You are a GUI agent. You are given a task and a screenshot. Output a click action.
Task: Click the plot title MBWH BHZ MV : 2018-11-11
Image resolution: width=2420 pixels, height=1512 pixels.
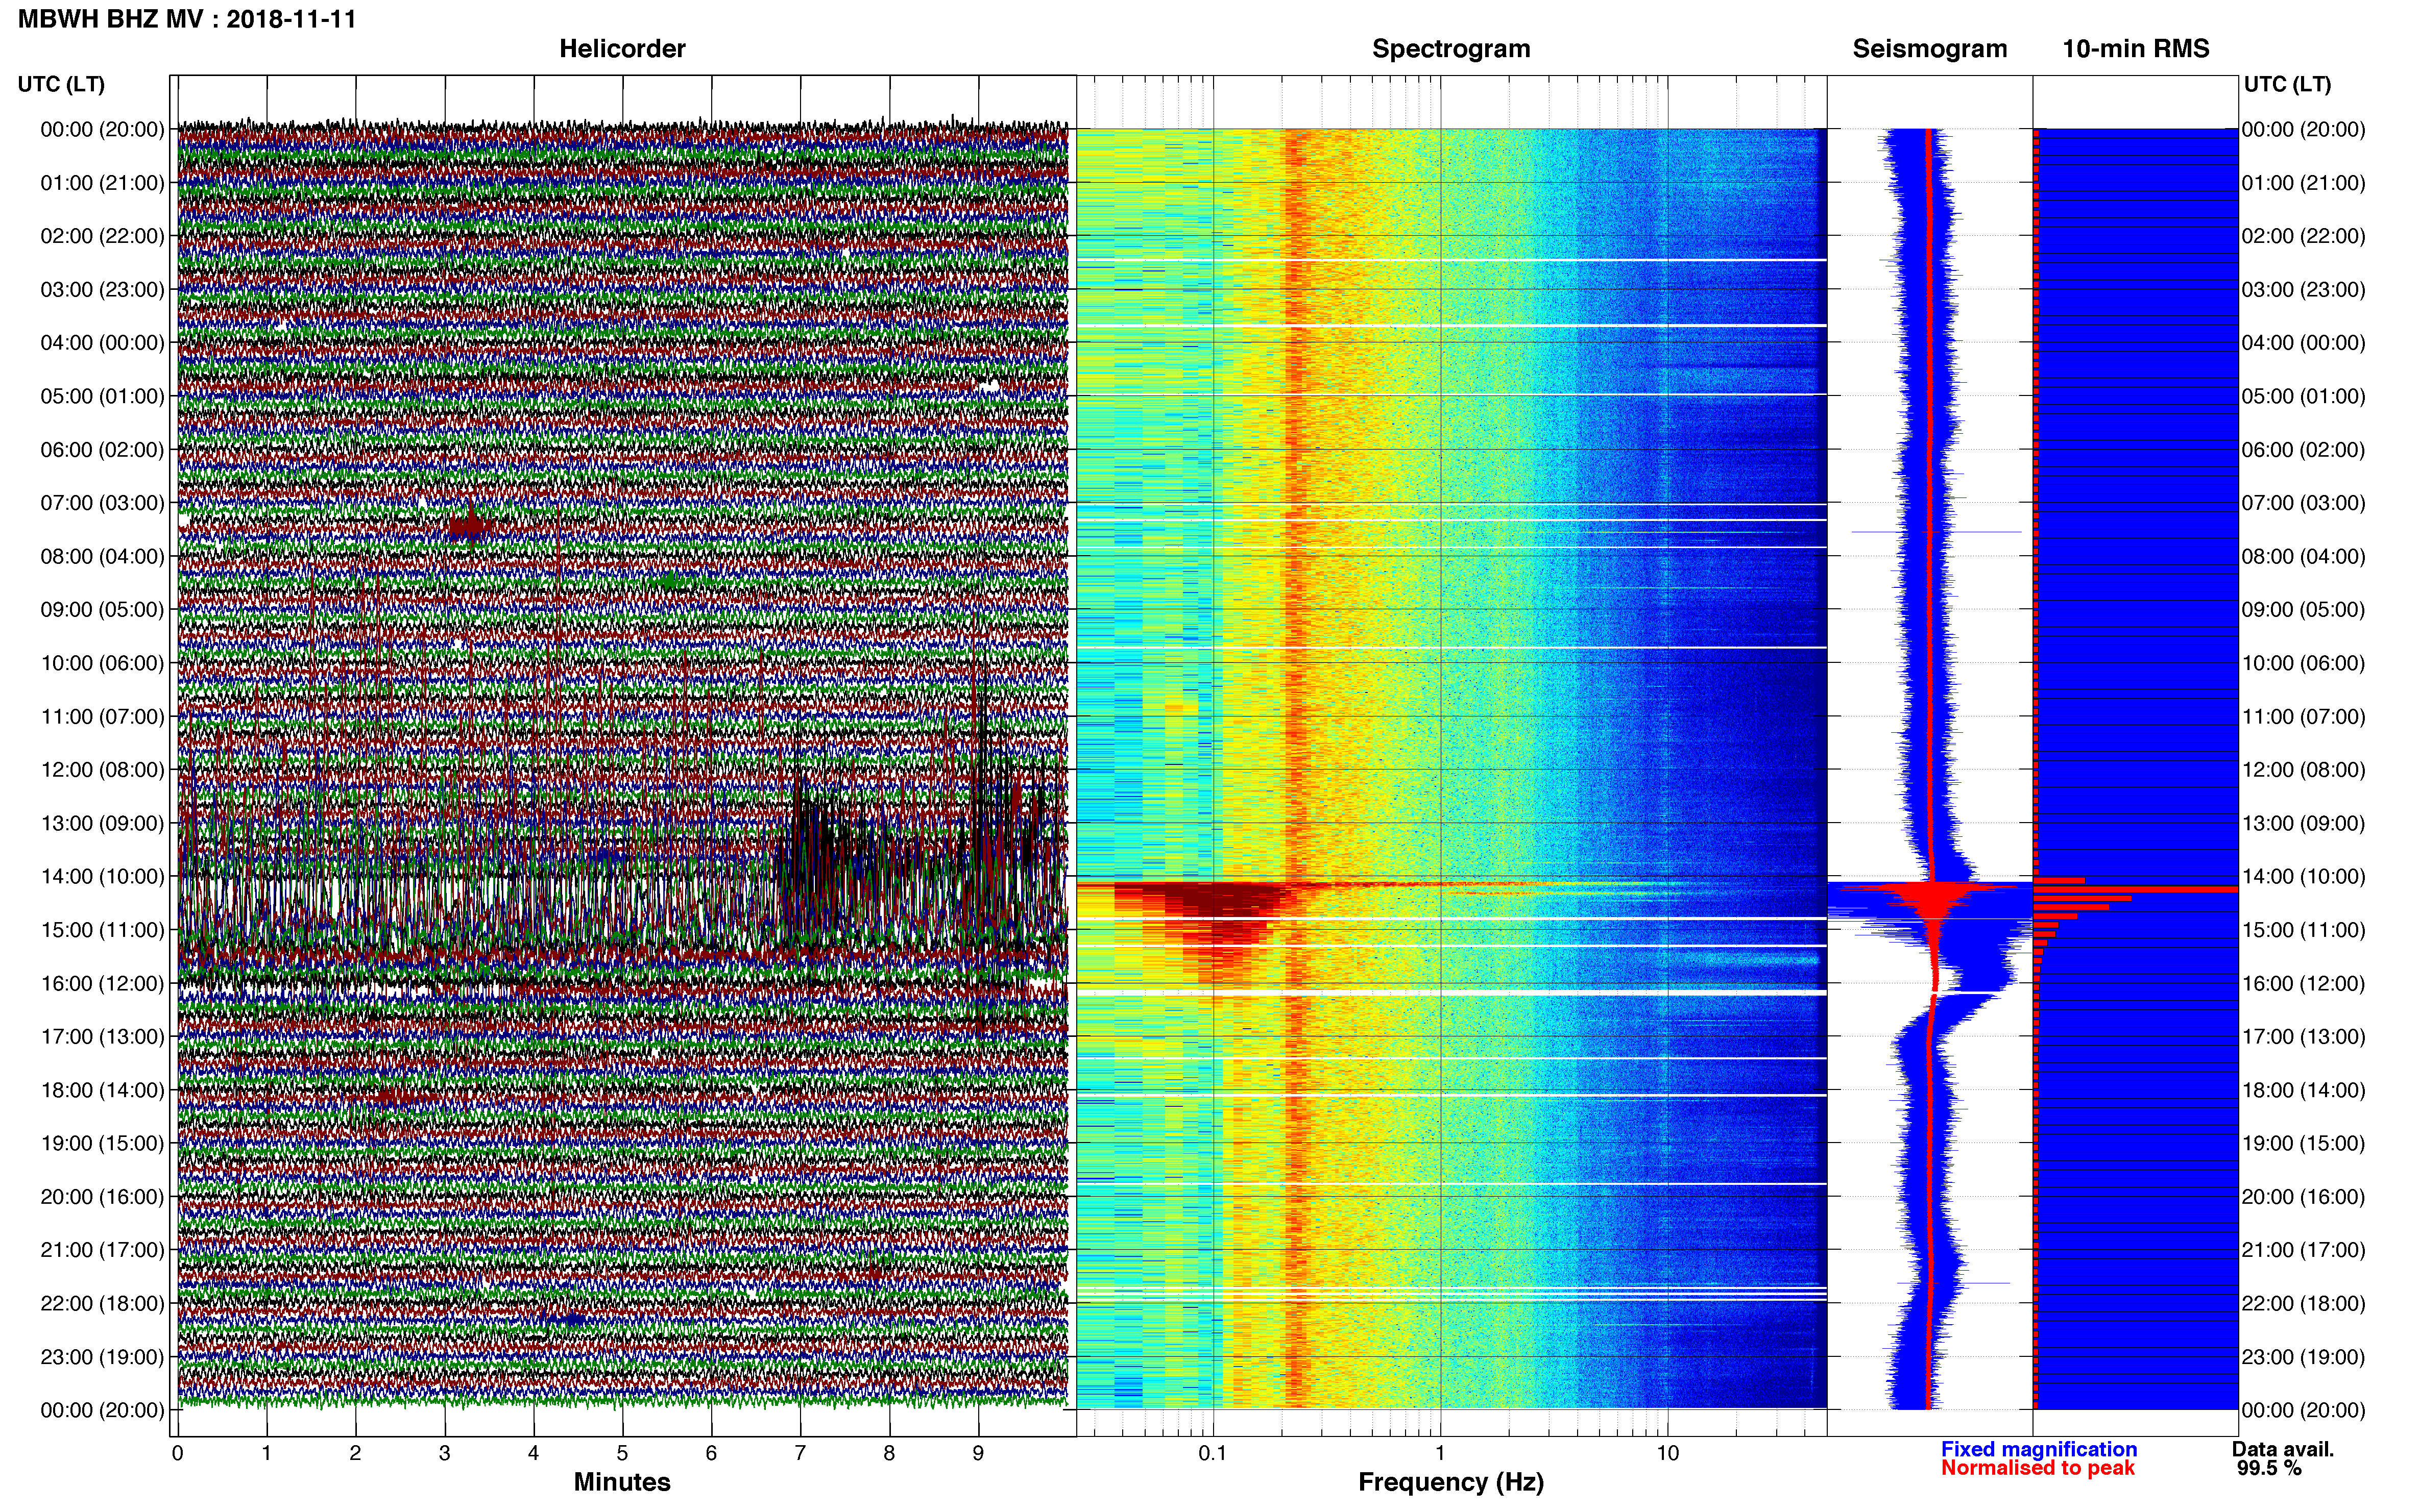pos(187,19)
